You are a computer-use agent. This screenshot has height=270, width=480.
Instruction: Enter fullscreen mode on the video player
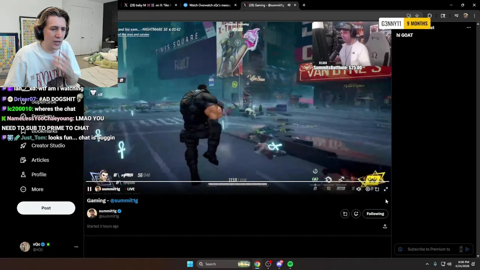tap(386, 189)
